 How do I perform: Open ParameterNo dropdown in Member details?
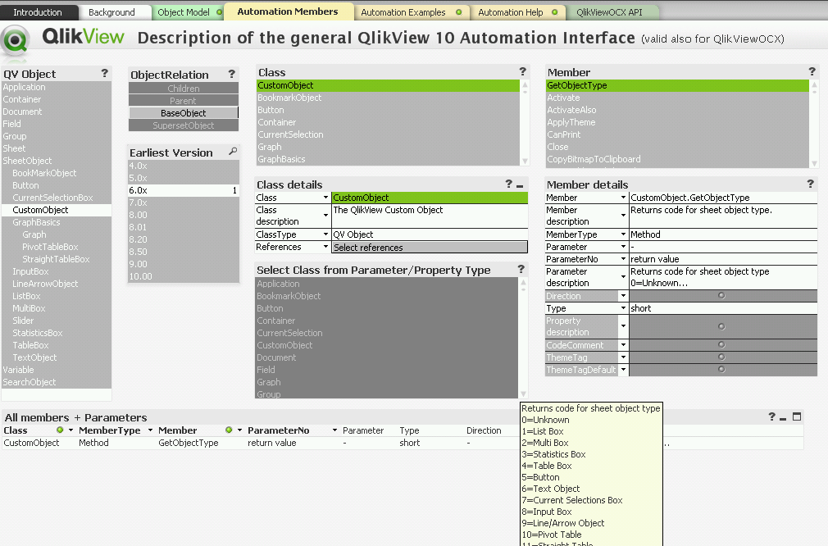point(623,259)
